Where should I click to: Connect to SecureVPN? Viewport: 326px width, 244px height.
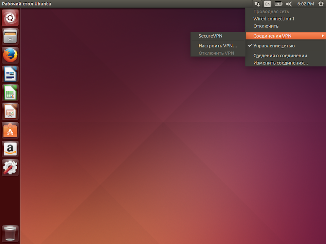point(218,36)
